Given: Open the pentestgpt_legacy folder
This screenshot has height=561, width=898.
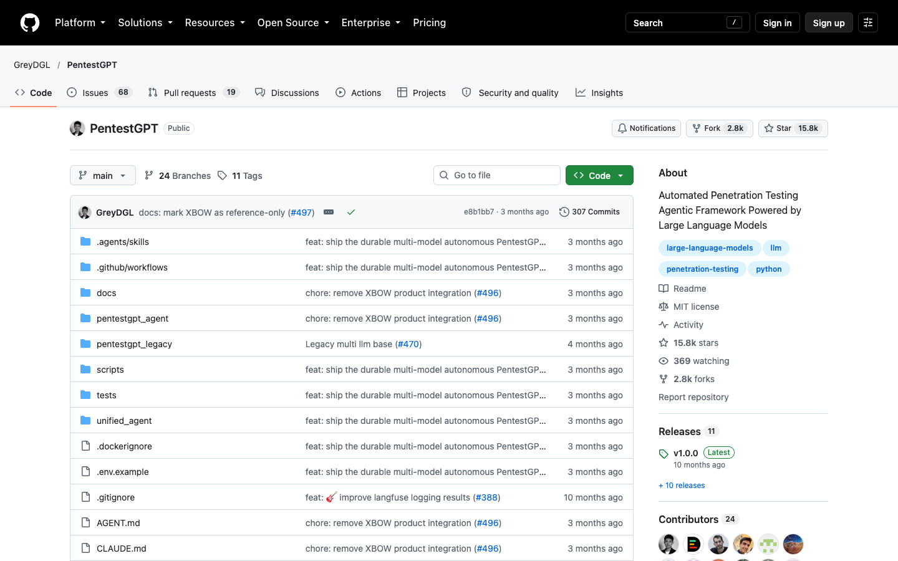Looking at the screenshot, I should (x=134, y=344).
